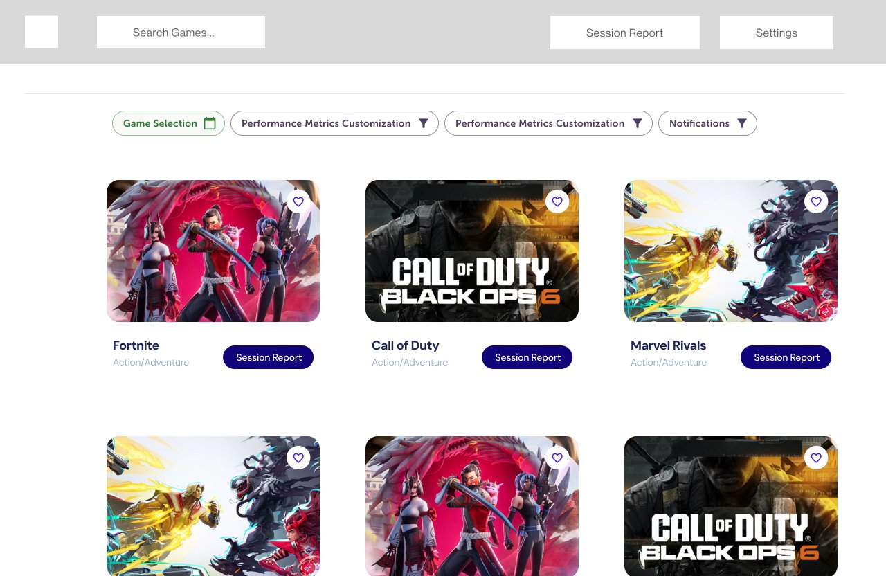The width and height of the screenshot is (886, 576).
Task: Favorite the Marvel Rivals card heart
Action: 816,201
